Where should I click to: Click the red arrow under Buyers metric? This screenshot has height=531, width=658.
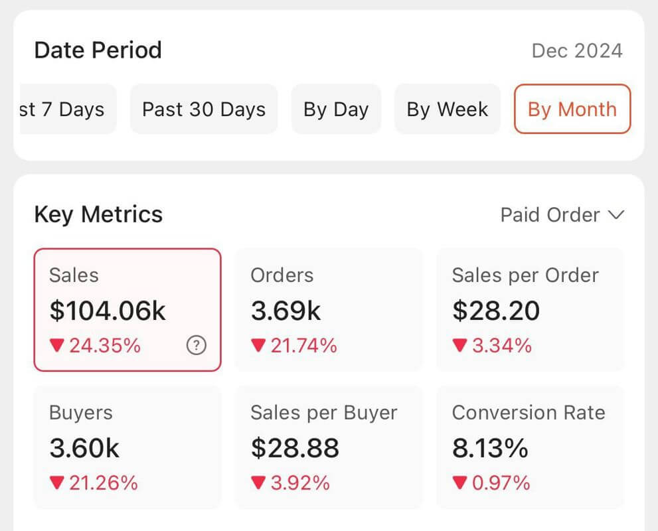pyautogui.click(x=56, y=483)
